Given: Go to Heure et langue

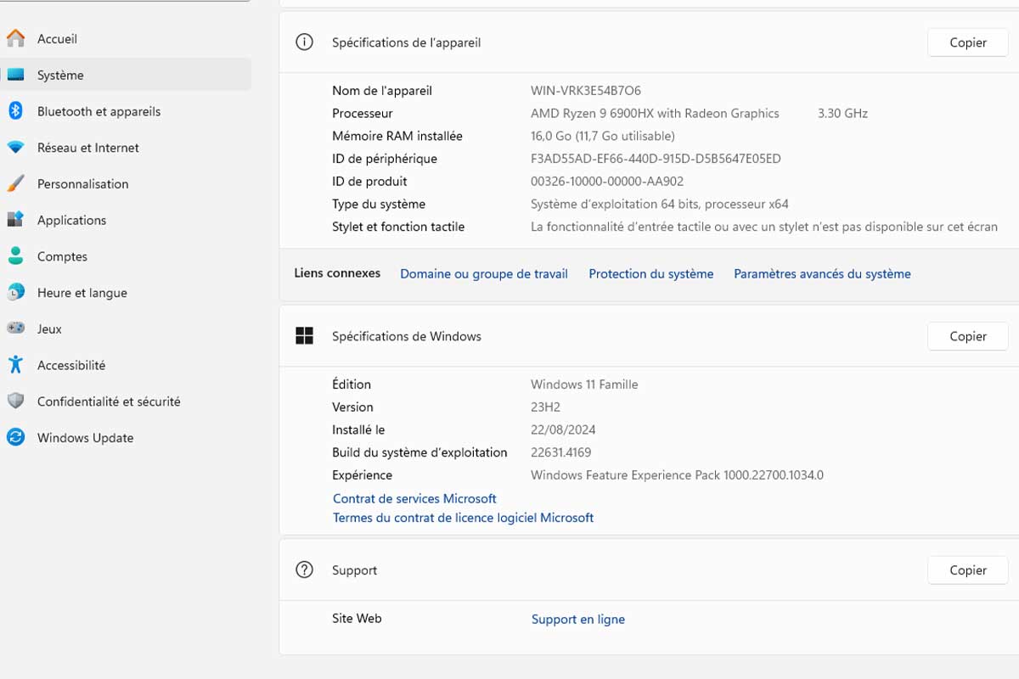Looking at the screenshot, I should click(126, 293).
